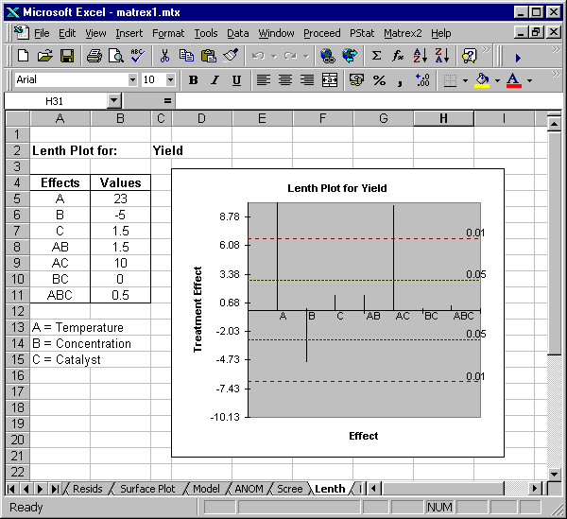The height and width of the screenshot is (519, 567).
Task: Apply the yellow Fill Color swatch
Action: click(482, 80)
